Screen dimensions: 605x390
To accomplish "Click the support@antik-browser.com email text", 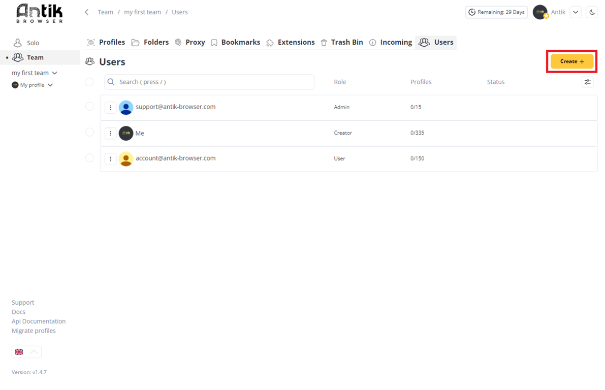I will (176, 107).
